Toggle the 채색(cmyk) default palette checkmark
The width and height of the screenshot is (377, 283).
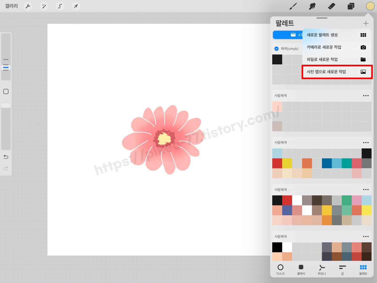276,49
